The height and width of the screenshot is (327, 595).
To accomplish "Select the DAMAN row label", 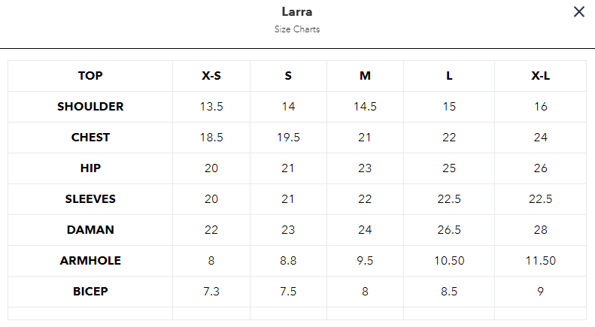I will coord(90,230).
